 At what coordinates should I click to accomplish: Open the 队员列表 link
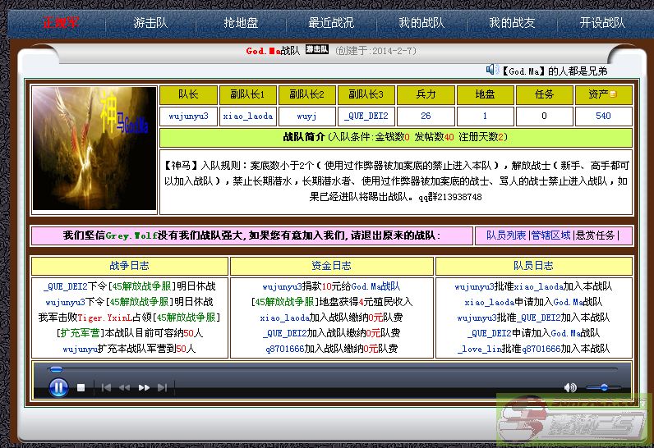click(x=505, y=235)
